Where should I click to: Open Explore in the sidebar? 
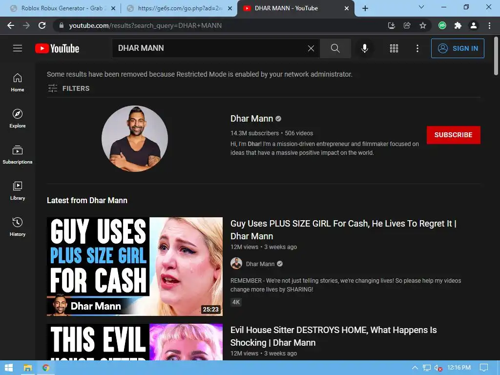coord(18,118)
